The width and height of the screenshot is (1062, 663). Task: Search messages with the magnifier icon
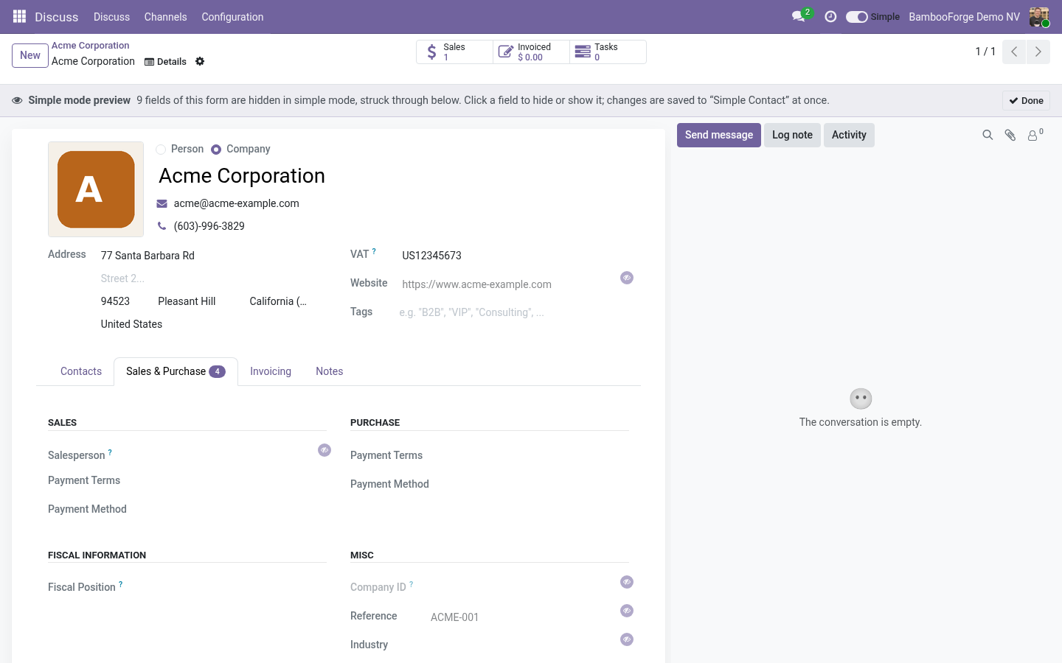point(988,135)
